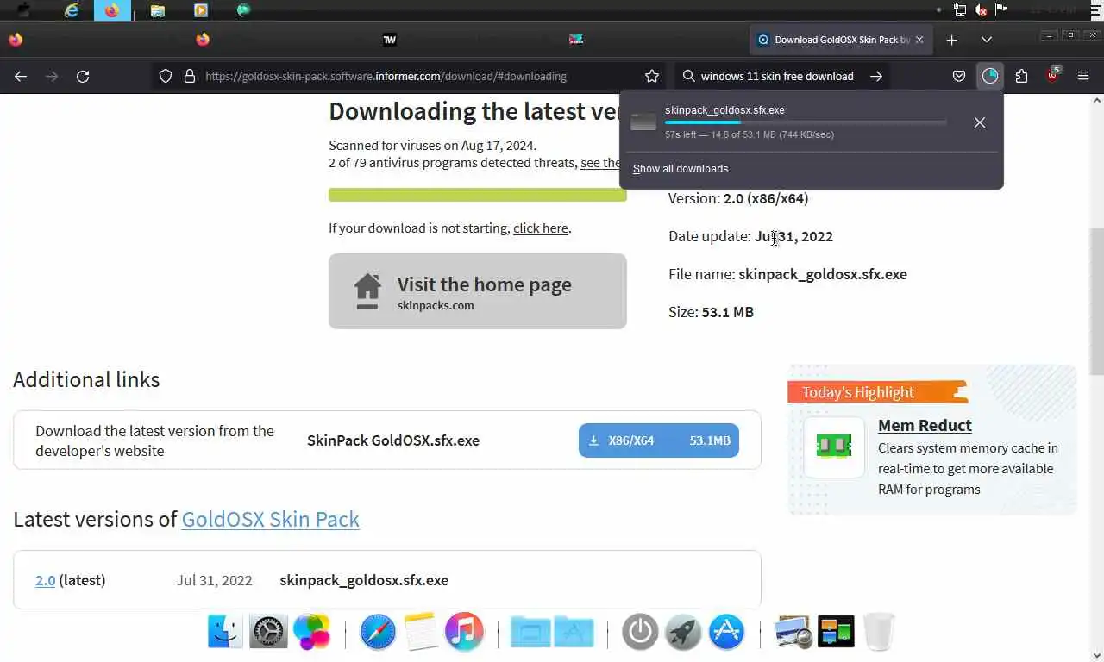This screenshot has height=662, width=1104.
Task: Click the padlock site security icon
Action: tap(190, 76)
